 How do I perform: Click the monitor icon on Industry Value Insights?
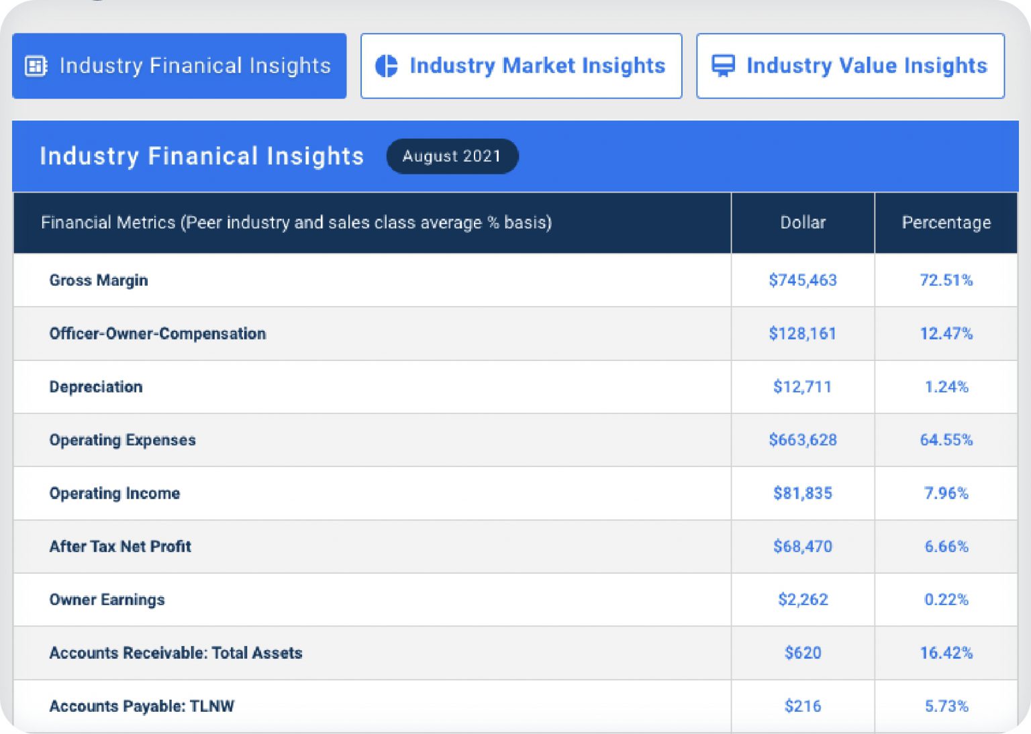click(x=724, y=65)
